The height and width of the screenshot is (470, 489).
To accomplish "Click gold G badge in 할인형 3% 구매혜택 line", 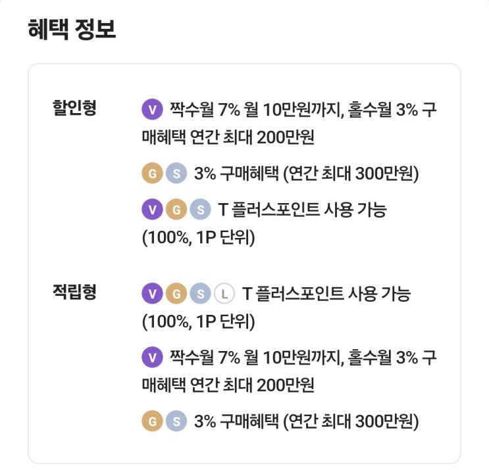I will [x=152, y=174].
